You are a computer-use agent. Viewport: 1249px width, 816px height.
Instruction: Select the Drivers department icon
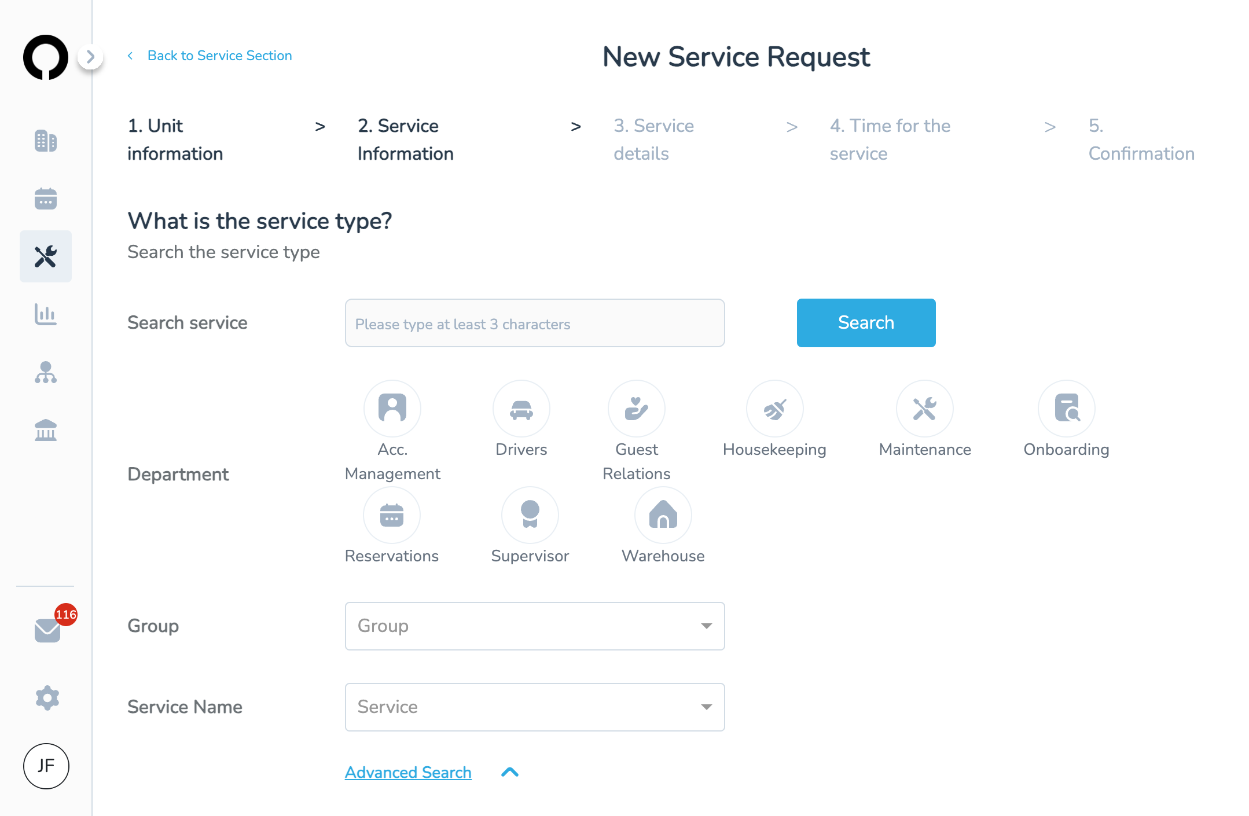point(521,409)
